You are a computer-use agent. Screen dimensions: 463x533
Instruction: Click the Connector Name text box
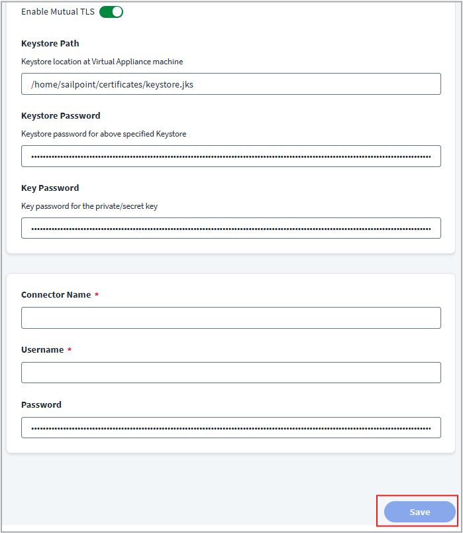click(231, 318)
